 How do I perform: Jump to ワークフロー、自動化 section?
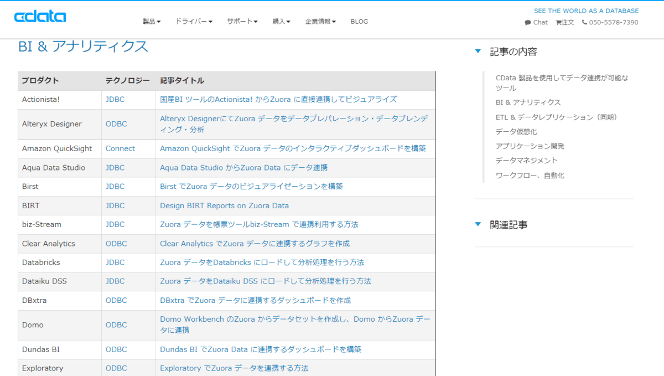(x=530, y=175)
